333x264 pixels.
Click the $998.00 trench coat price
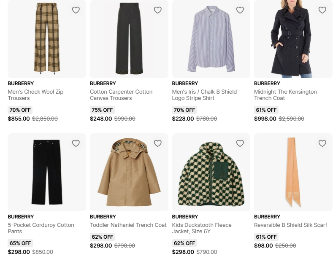(x=265, y=119)
